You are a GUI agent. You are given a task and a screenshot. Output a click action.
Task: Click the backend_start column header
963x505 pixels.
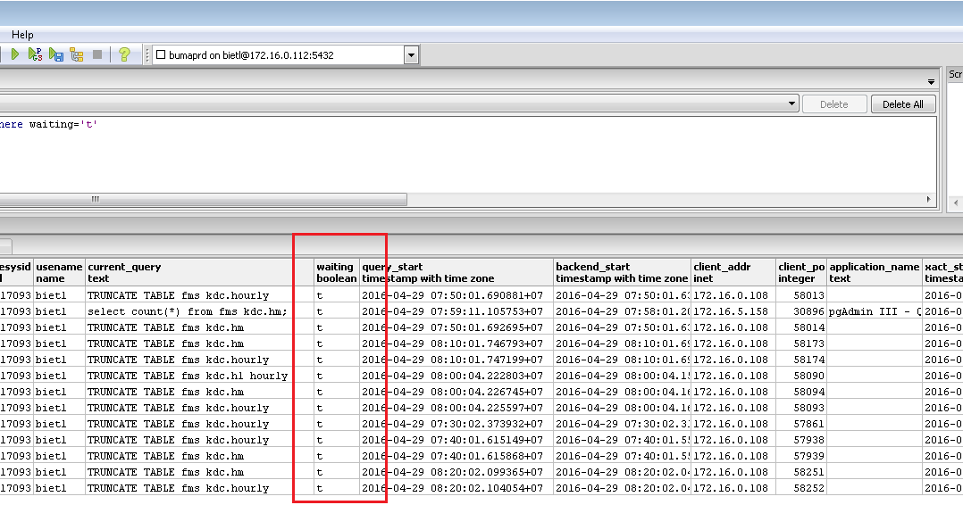coord(622,272)
